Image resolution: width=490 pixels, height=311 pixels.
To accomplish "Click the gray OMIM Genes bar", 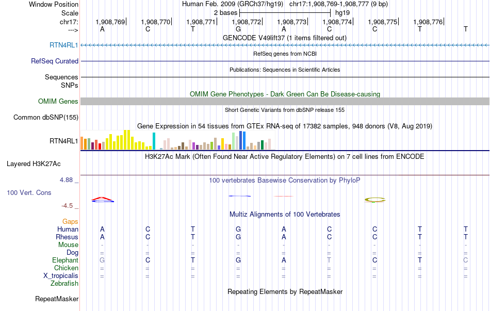I will tap(285, 102).
